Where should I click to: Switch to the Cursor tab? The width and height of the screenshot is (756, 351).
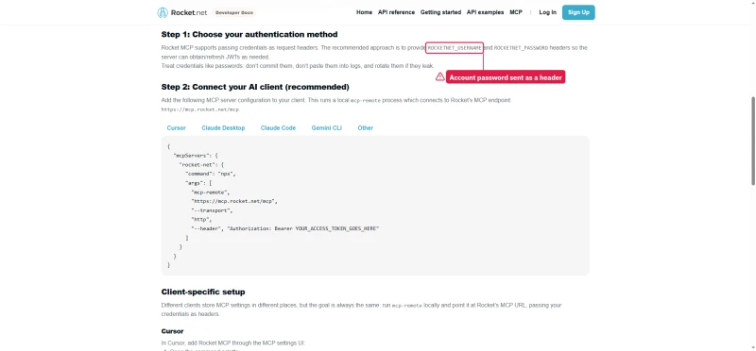(177, 128)
